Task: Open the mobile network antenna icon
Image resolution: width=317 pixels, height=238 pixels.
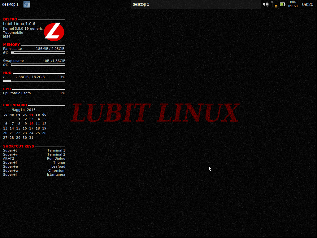Action: [x=272, y=4]
